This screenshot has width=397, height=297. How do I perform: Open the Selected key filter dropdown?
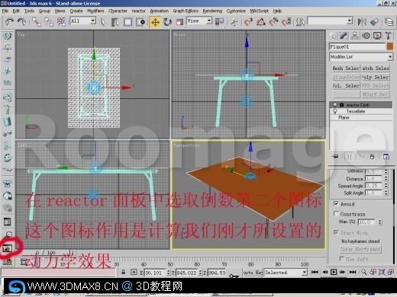286,273
